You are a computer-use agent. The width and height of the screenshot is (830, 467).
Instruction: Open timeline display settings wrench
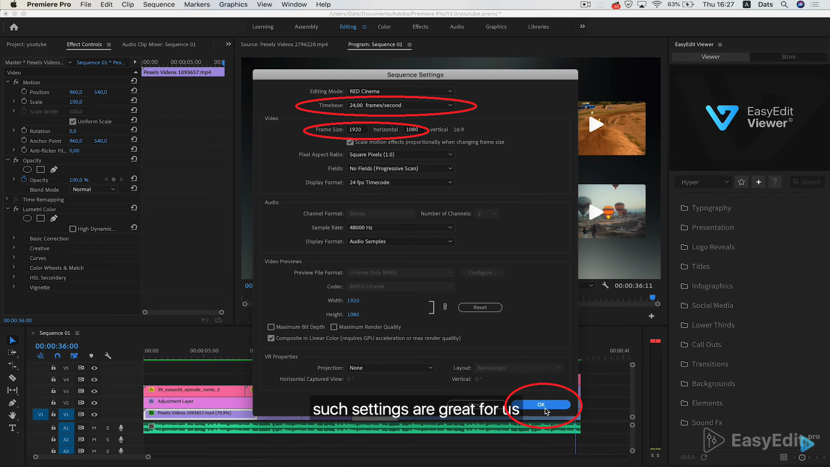point(108,356)
